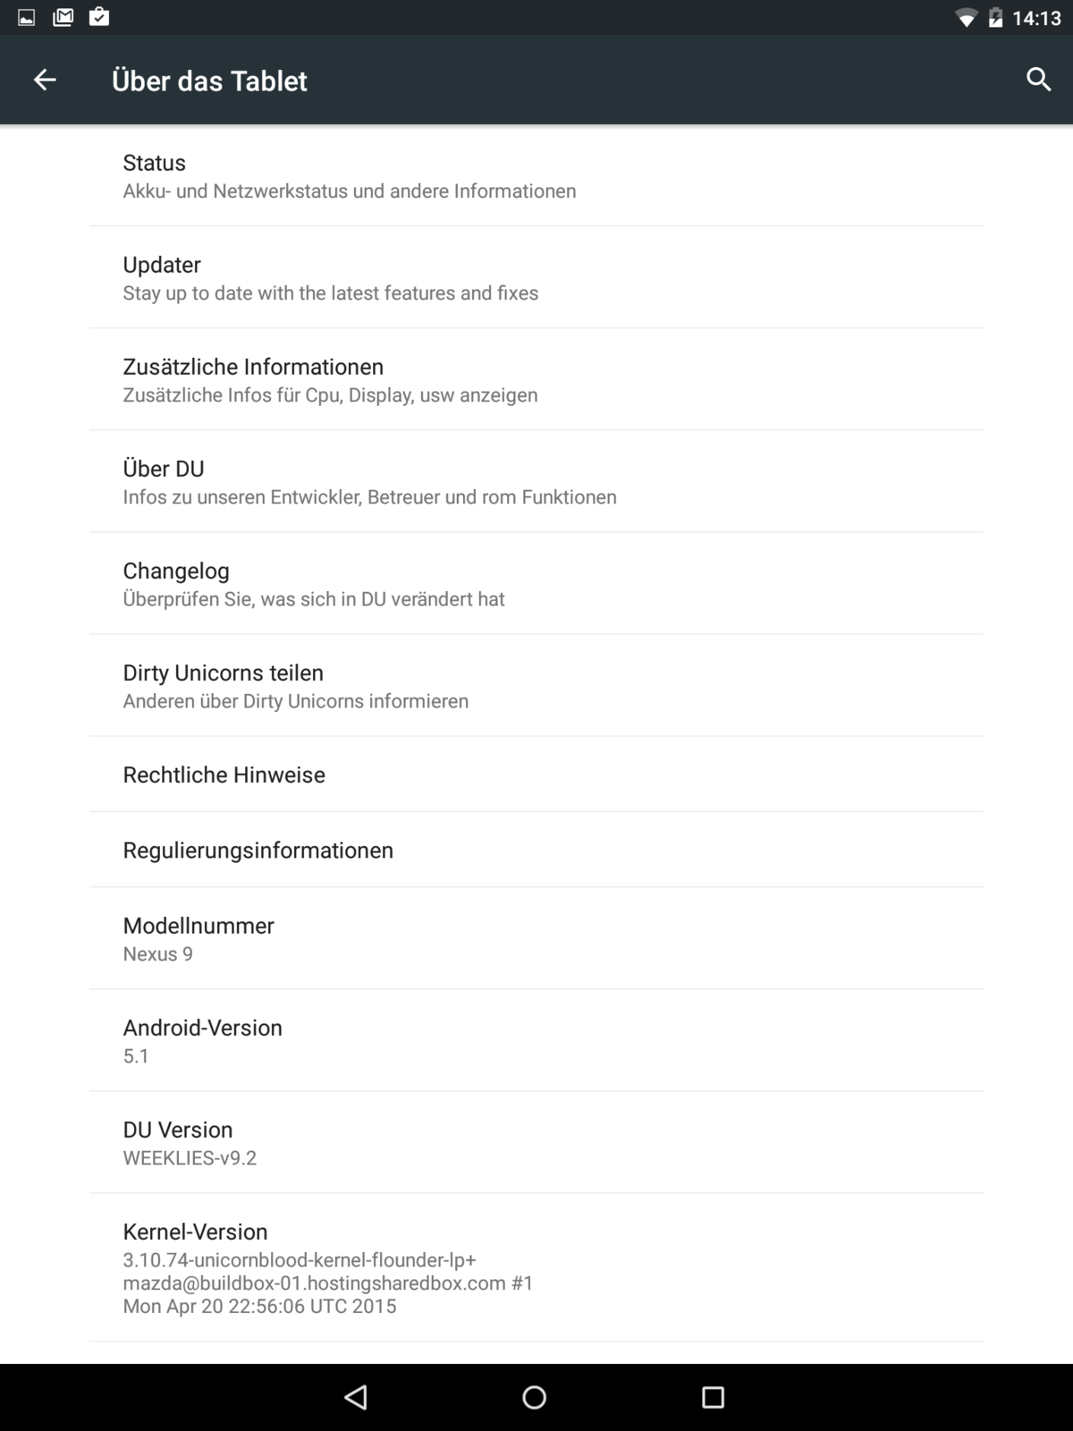Open the Über DU entry
Viewport: 1073px width, 1431px height.
pos(536,482)
